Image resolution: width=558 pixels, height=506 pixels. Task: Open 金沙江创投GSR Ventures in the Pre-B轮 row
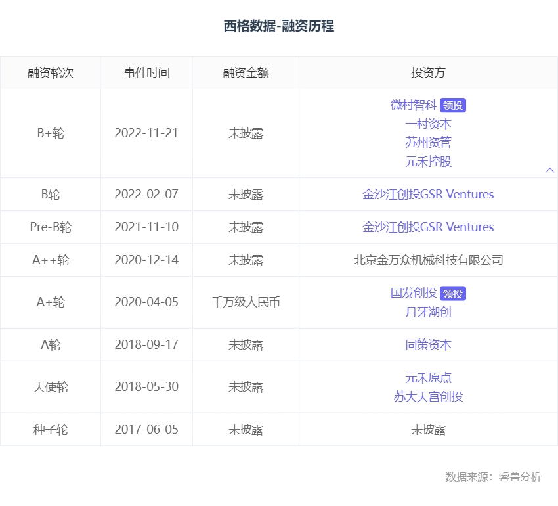point(428,227)
